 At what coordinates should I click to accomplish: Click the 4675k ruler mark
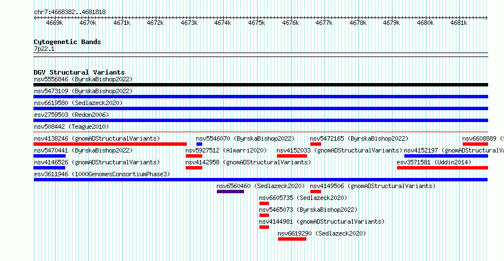coord(257,23)
